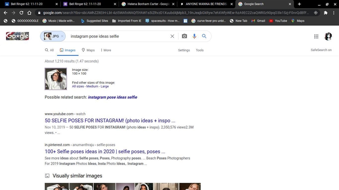This screenshot has height=190, width=339.
Task: Open the bookmark icon before curve fever
Action: pyautogui.click(x=185, y=21)
